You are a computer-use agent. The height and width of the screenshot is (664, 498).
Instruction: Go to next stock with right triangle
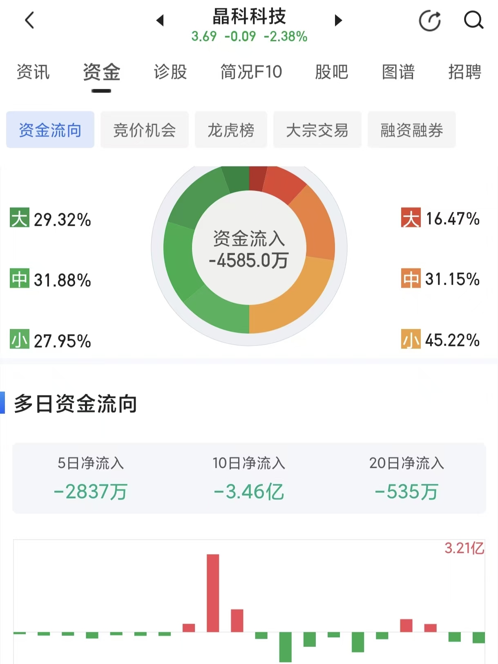(x=338, y=20)
